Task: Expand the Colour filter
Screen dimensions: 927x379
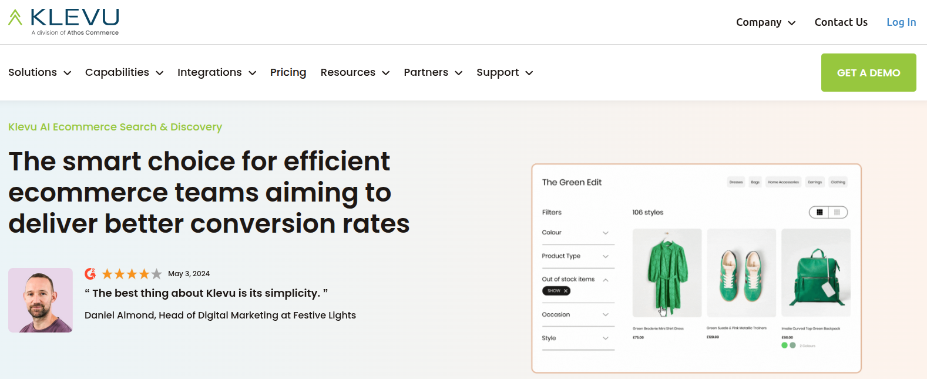Action: tap(578, 233)
